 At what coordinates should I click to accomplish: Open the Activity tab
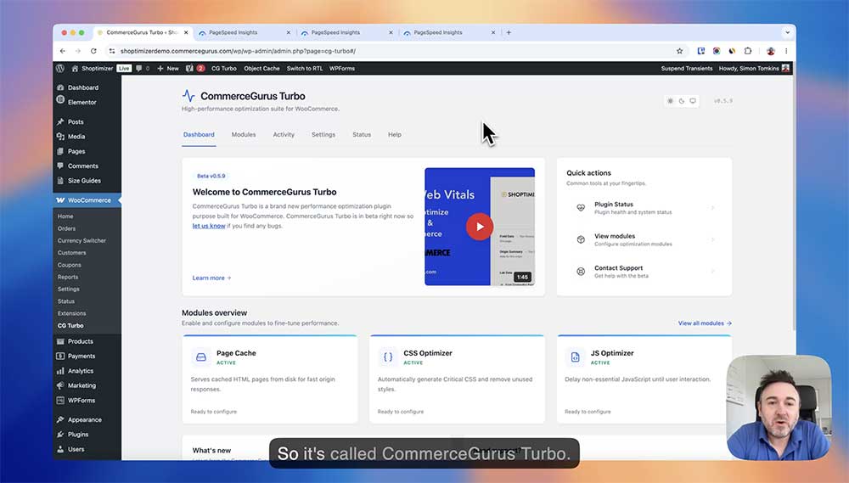[284, 134]
